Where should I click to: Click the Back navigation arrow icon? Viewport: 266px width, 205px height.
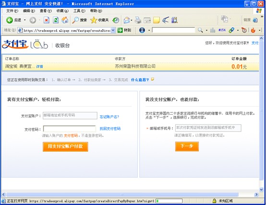pos(10,20)
